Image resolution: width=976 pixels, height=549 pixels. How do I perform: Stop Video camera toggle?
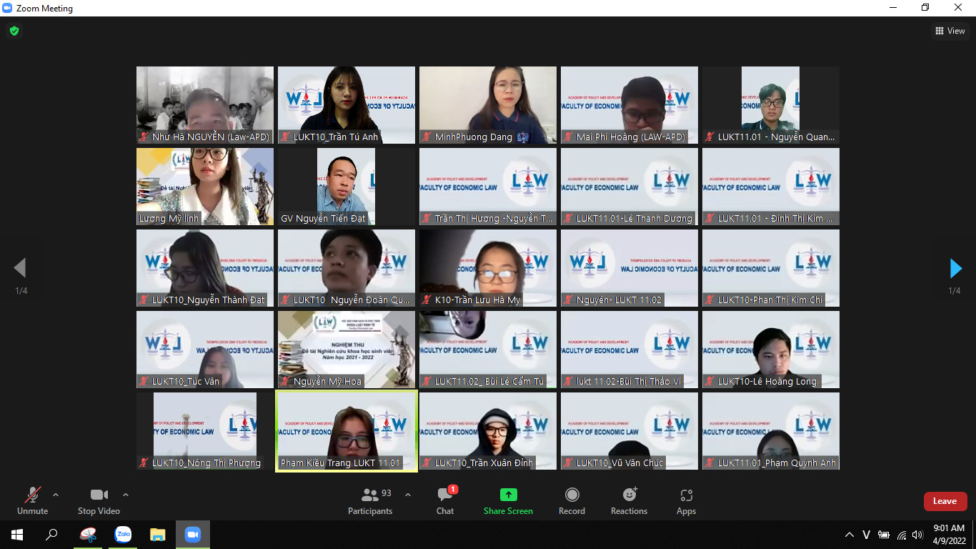tap(99, 500)
